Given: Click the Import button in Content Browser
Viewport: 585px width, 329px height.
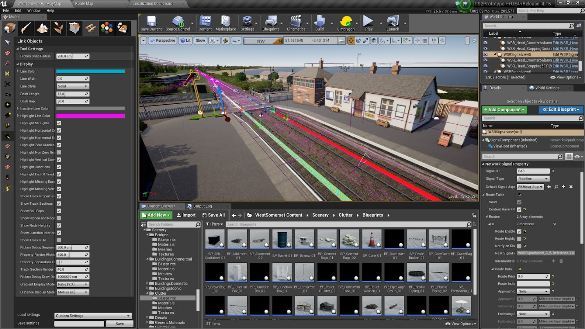Looking at the screenshot, I should [x=186, y=215].
